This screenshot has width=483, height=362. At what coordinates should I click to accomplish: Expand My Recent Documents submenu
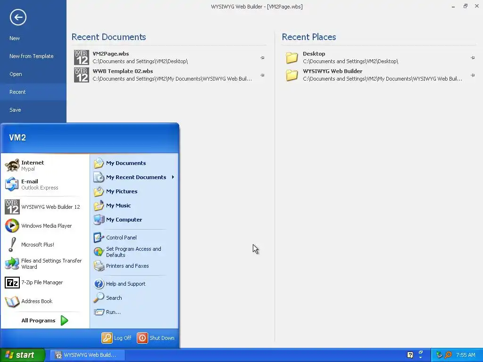tap(134, 177)
